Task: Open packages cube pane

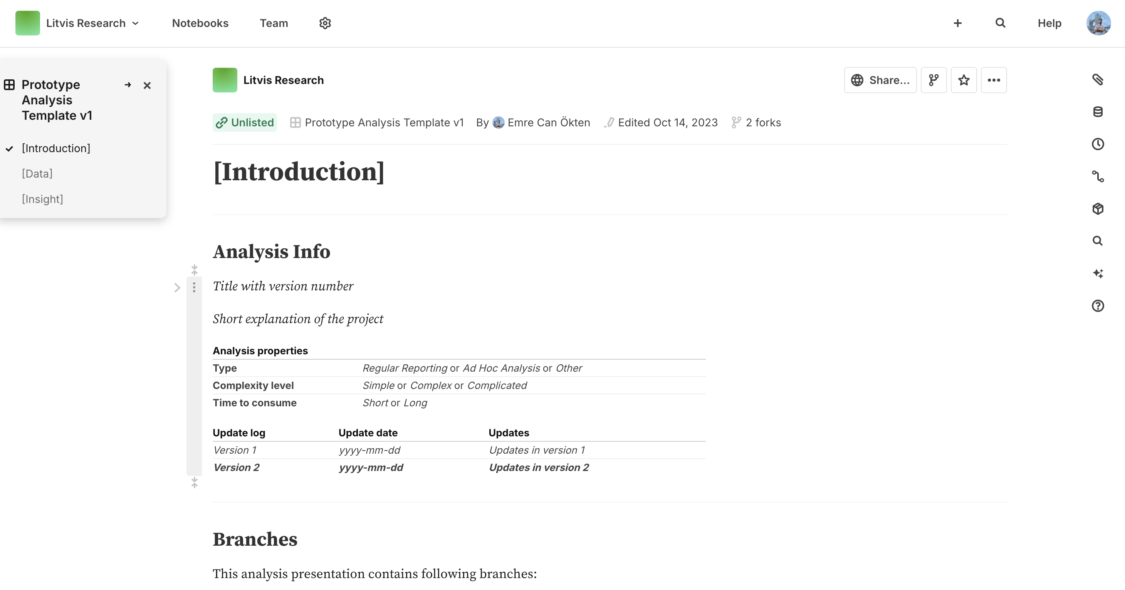Action: point(1098,209)
